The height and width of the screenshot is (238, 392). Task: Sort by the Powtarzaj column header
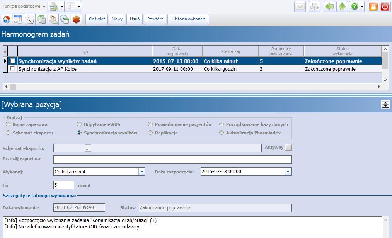tap(230, 51)
